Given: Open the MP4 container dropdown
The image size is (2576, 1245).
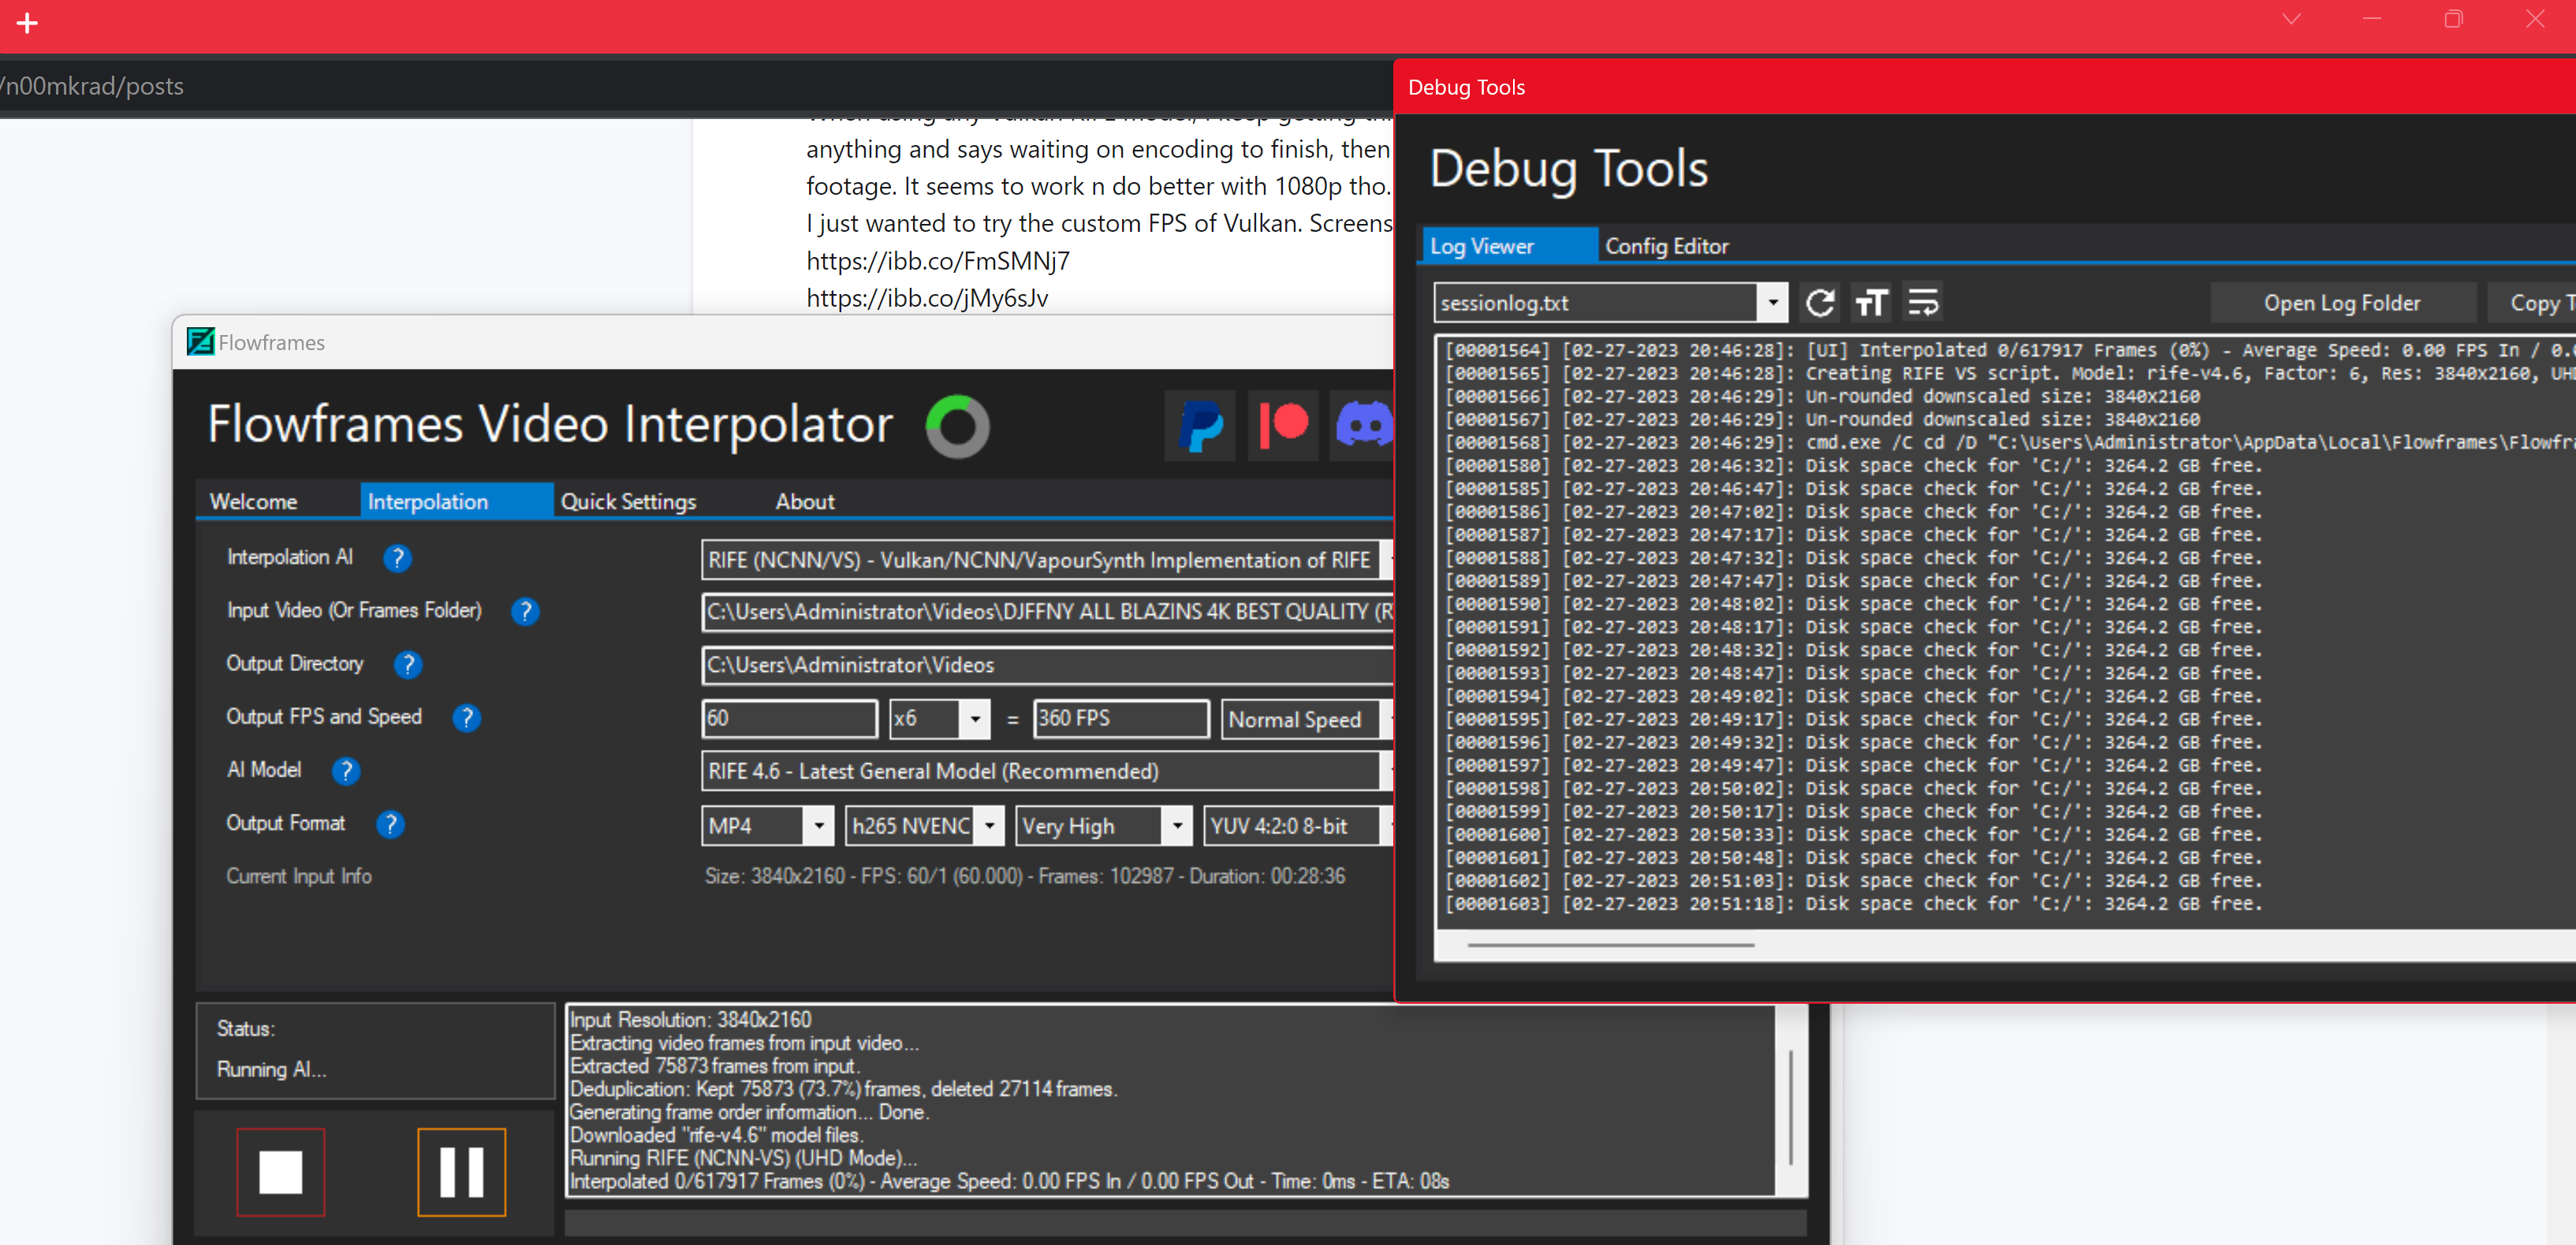Looking at the screenshot, I should pos(818,826).
